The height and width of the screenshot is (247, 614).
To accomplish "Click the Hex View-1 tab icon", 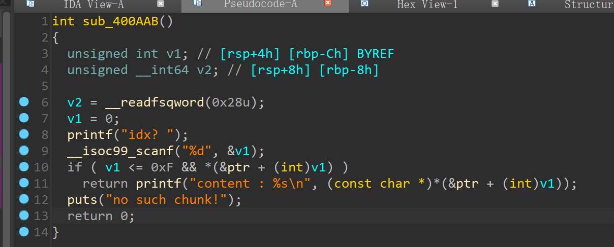I will 365,4.
